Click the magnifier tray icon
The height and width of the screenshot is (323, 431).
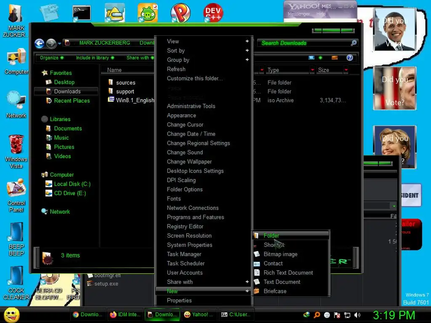pyautogui.click(x=317, y=315)
